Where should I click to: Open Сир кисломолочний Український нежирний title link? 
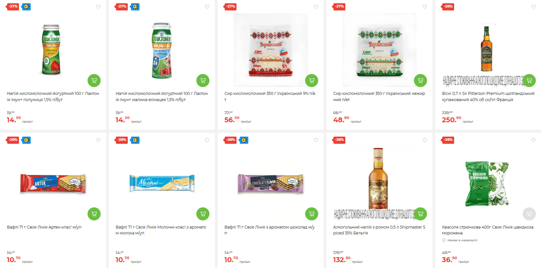379,96
